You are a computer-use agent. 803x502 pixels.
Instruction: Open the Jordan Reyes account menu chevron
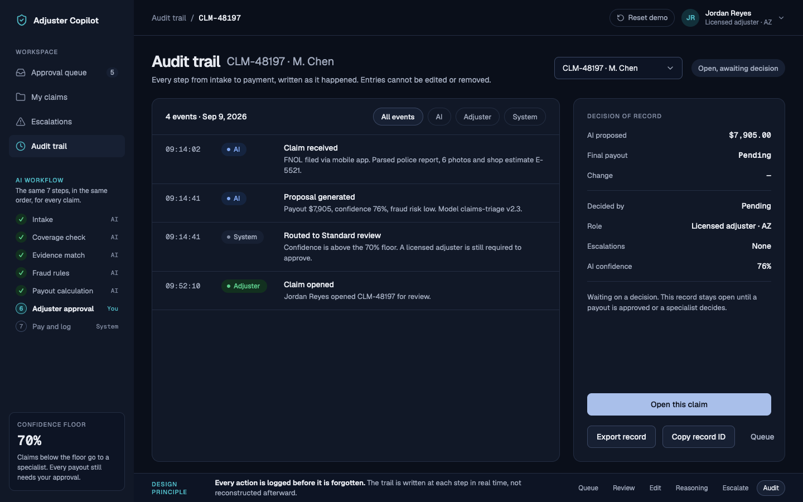(781, 18)
